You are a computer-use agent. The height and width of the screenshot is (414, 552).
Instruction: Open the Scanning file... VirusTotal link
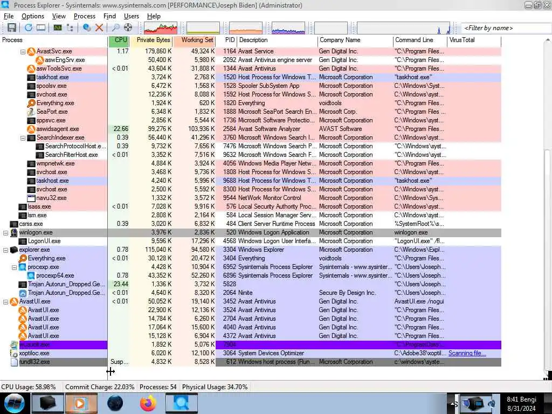[467, 353]
